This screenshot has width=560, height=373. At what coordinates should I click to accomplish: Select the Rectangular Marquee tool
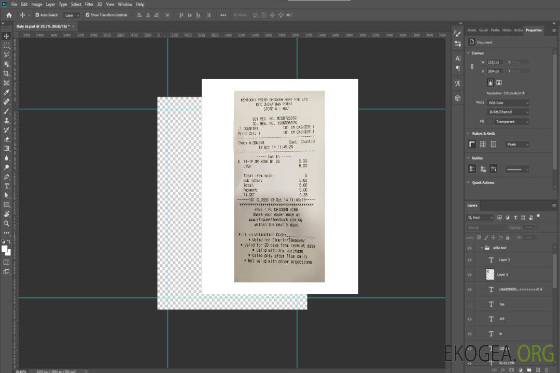(x=6, y=46)
